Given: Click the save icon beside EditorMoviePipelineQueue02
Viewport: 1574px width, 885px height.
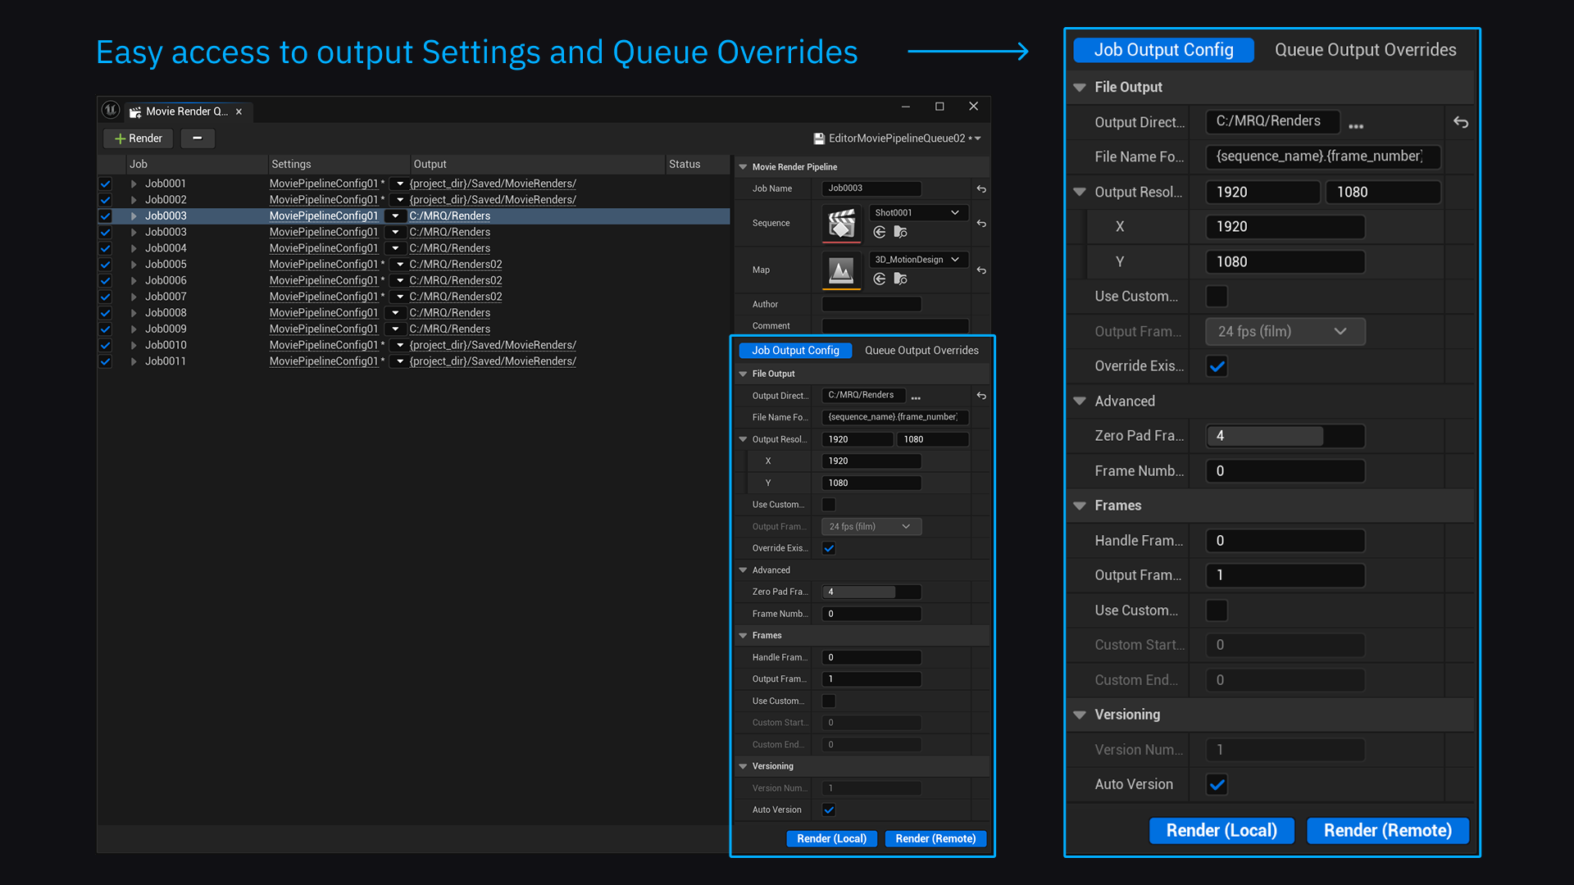Looking at the screenshot, I should (818, 138).
